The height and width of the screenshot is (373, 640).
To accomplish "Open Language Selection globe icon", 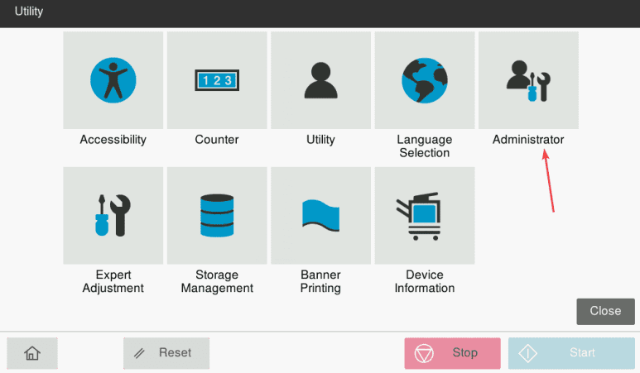I will tap(425, 80).
